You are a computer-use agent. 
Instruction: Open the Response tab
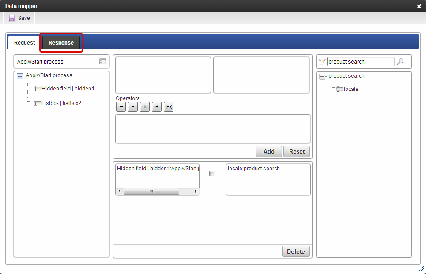[x=61, y=43]
